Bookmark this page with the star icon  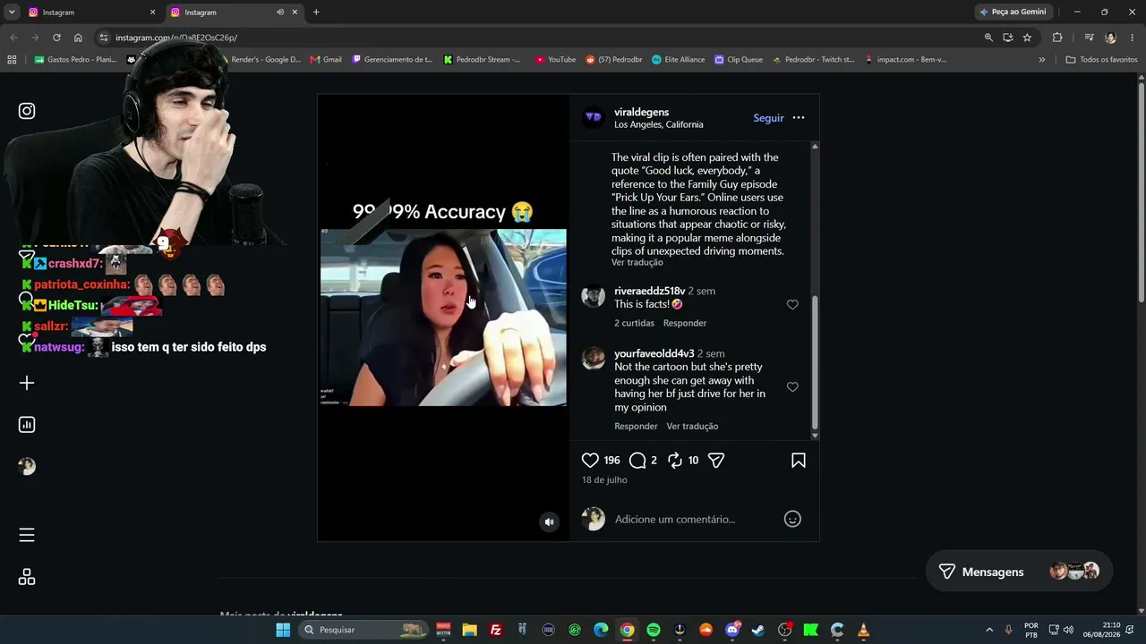[x=1027, y=38]
